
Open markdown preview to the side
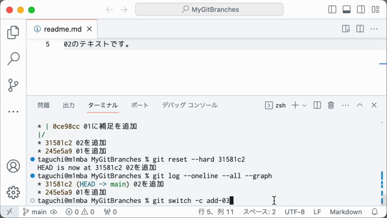pos(346,29)
